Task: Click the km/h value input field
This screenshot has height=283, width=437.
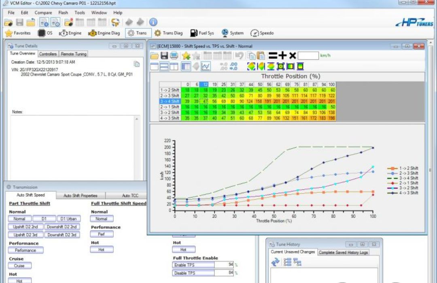Action: point(308,56)
